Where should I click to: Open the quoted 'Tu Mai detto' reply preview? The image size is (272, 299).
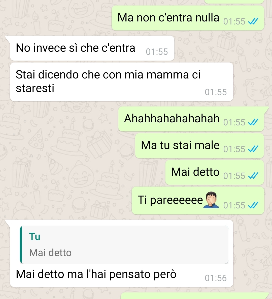124,244
